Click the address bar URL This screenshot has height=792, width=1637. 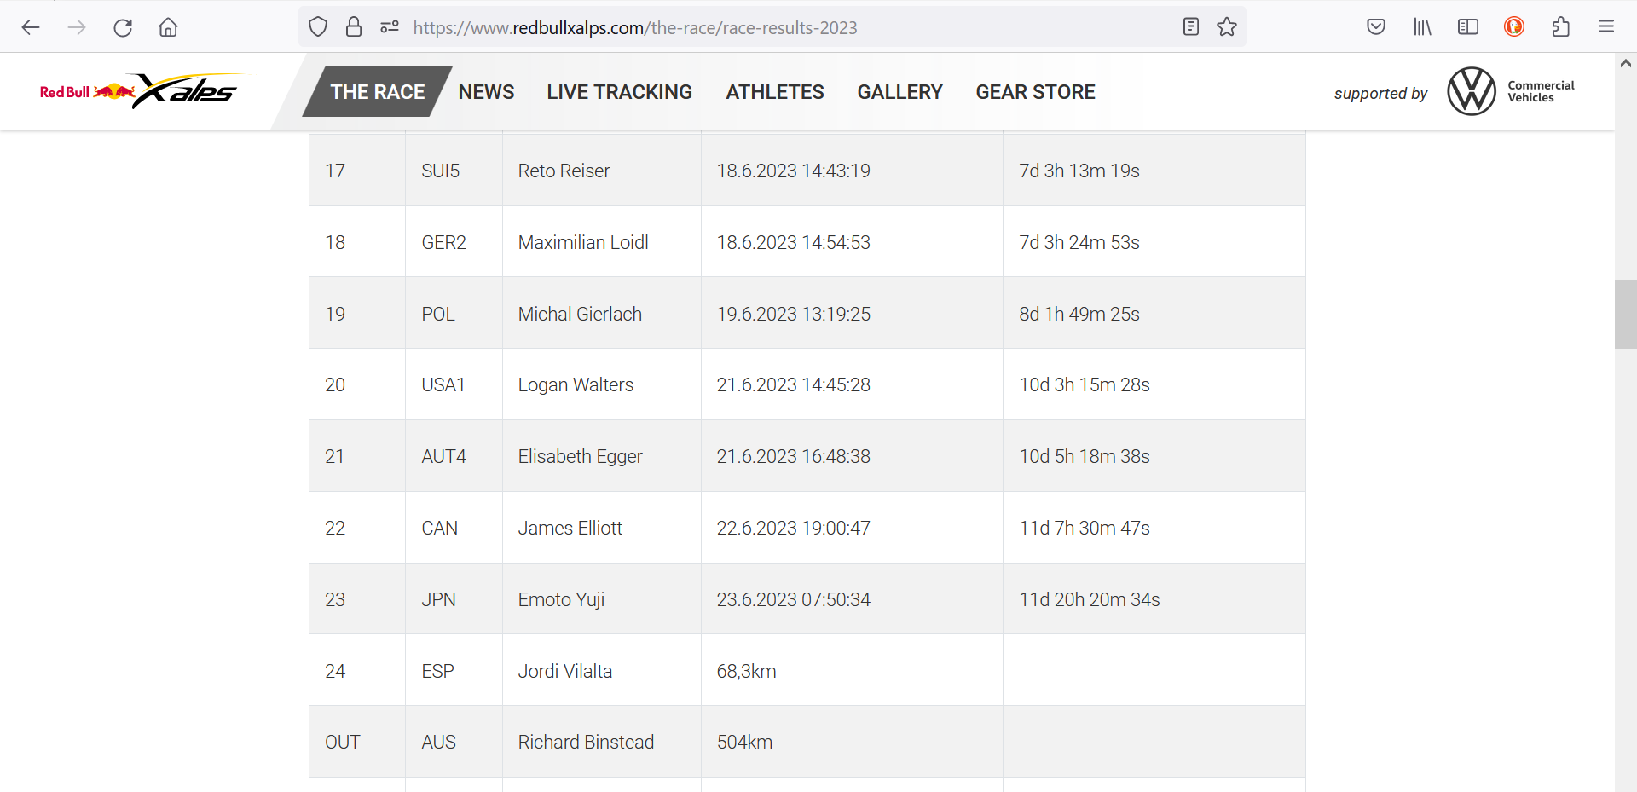pos(635,27)
